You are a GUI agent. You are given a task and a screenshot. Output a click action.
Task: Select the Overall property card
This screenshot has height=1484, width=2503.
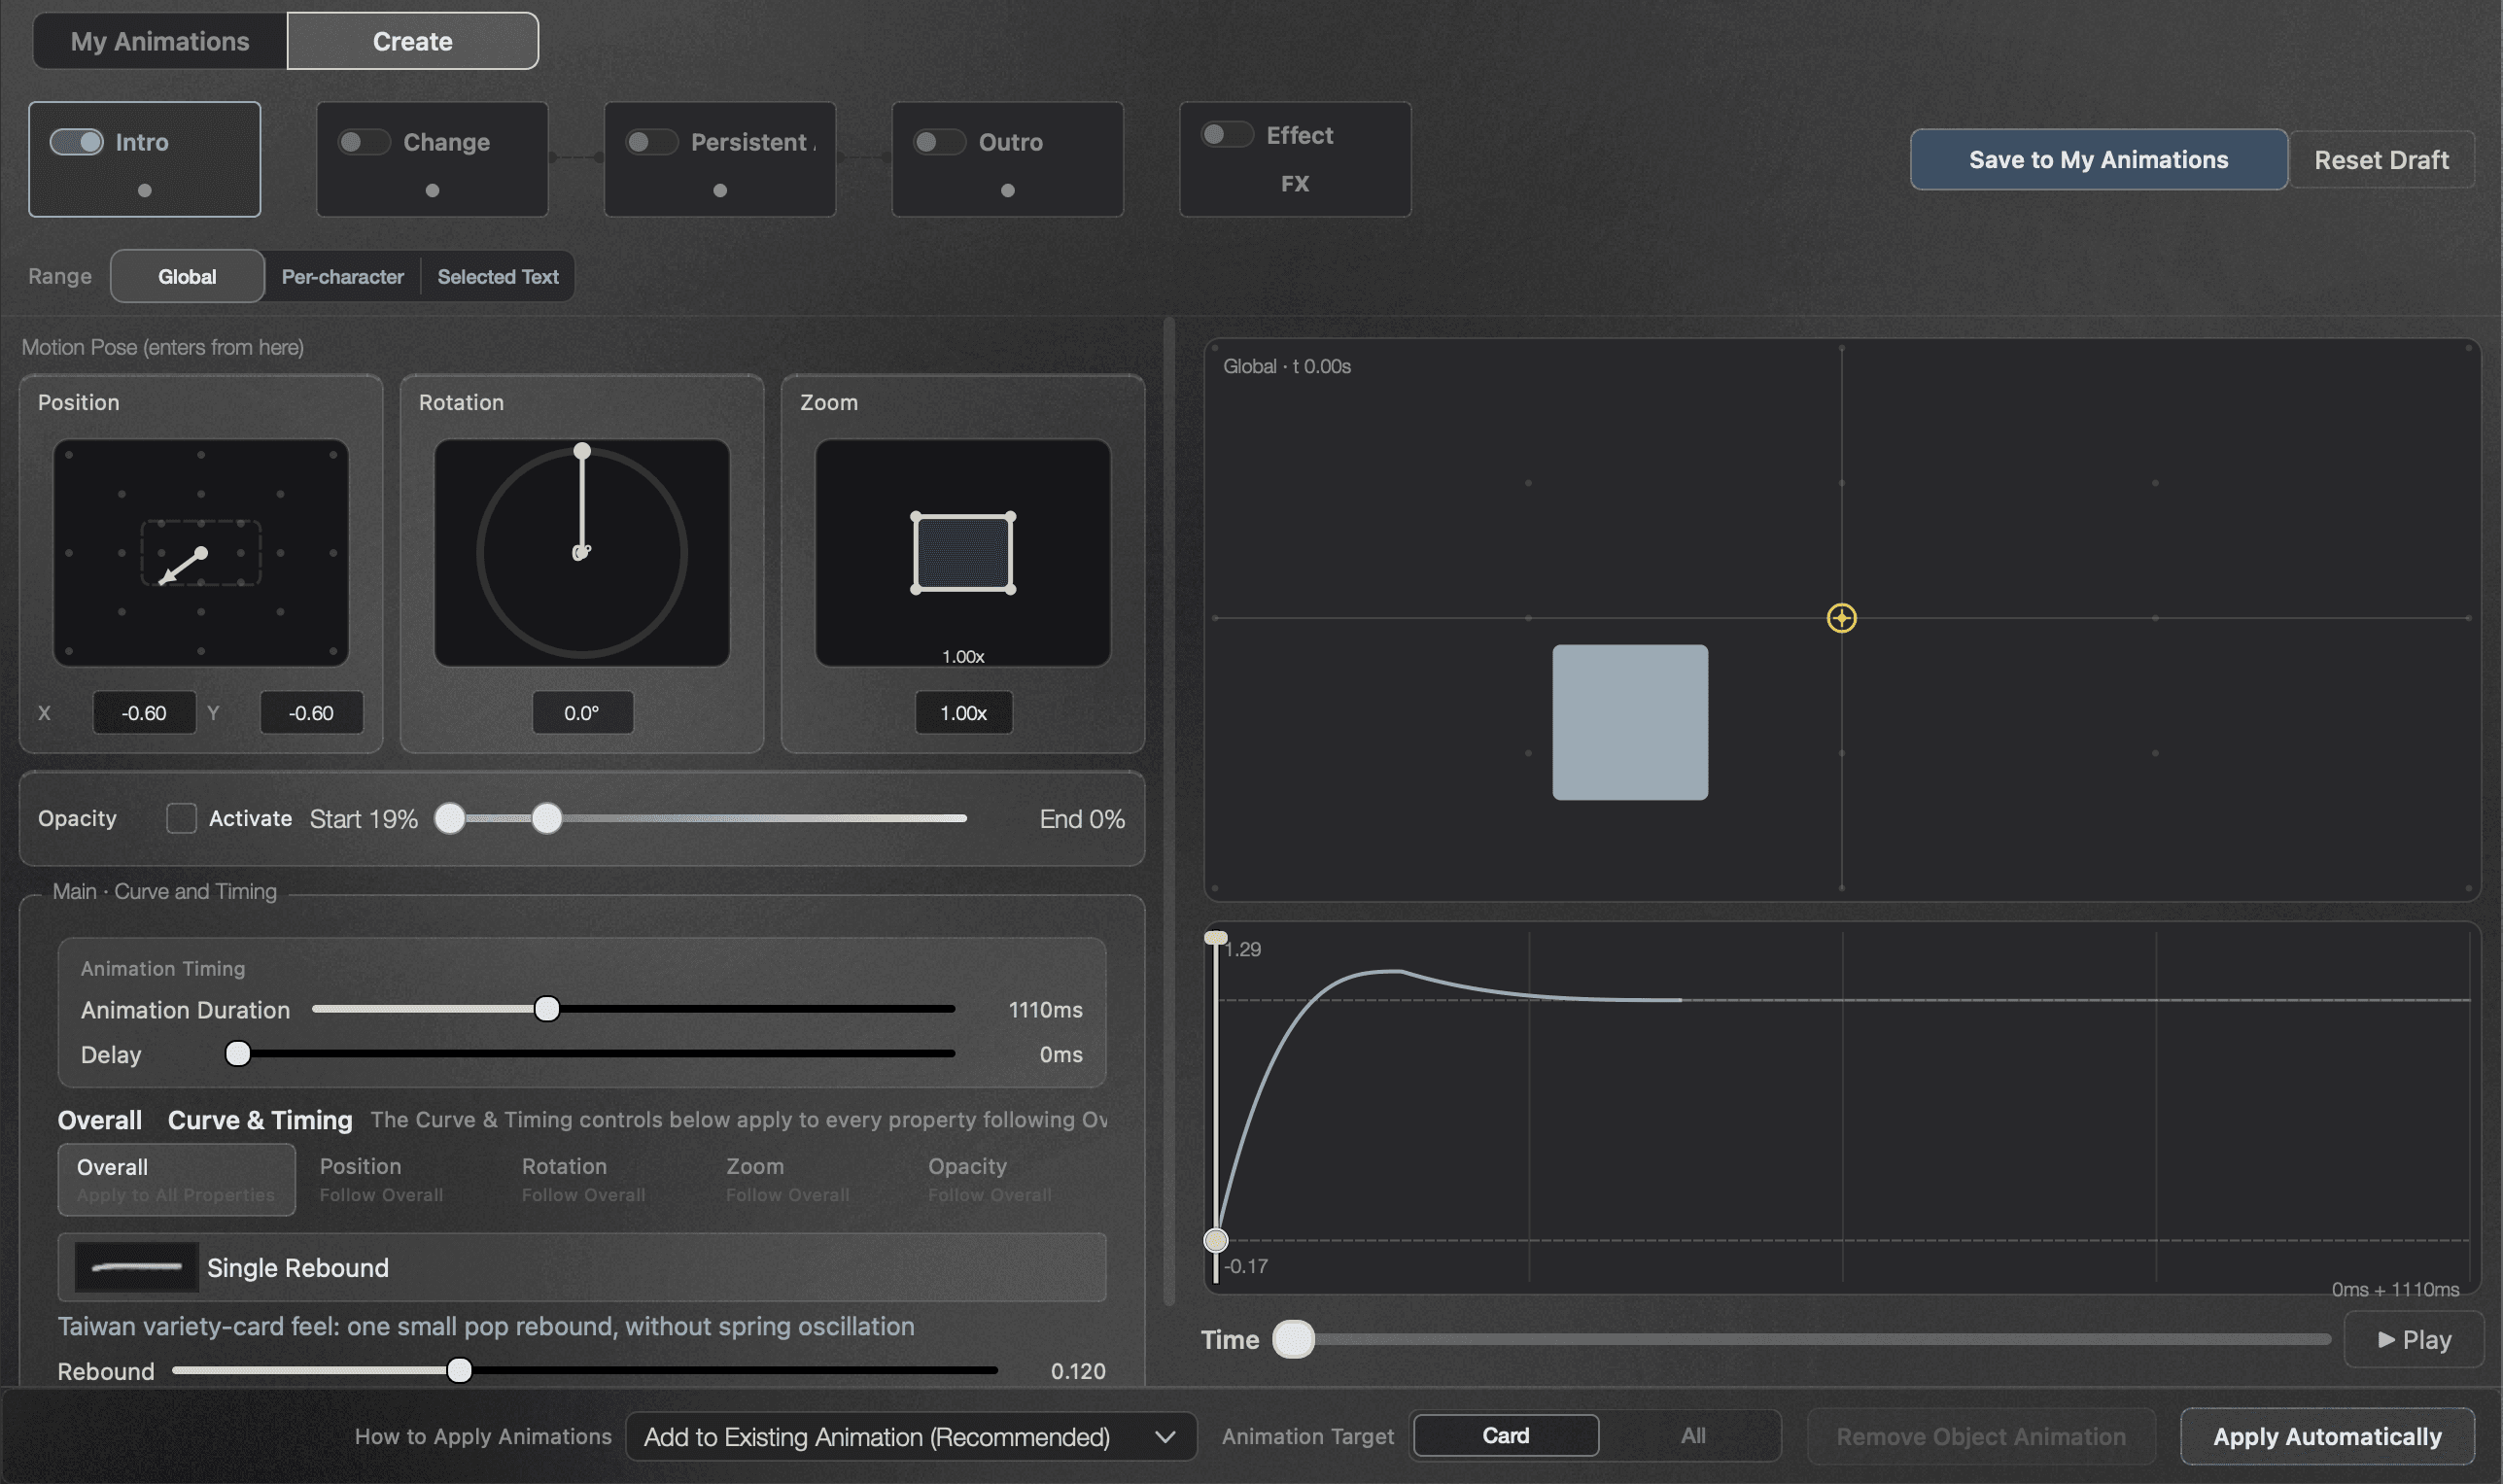[176, 1180]
